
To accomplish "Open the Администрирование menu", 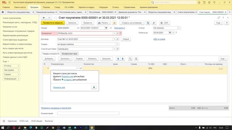I will click(149, 7).
